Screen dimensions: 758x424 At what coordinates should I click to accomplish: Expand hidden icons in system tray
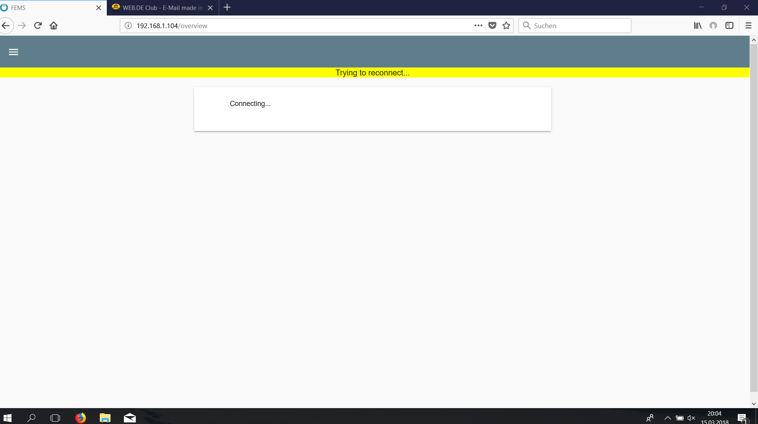(x=667, y=417)
